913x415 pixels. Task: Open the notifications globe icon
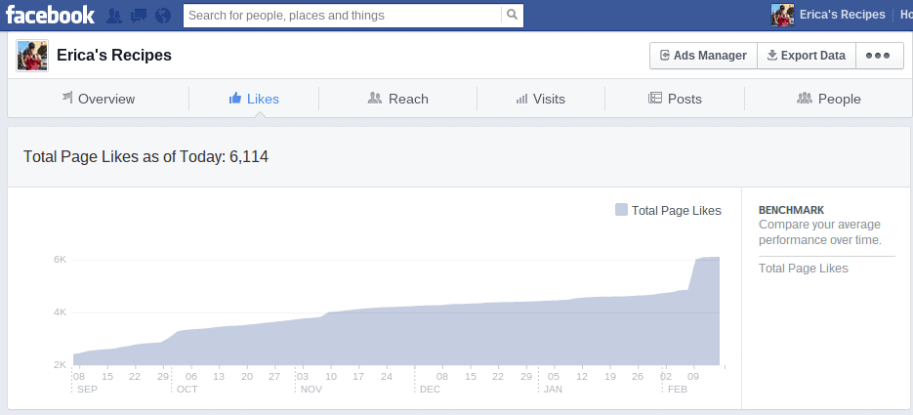coord(163,16)
